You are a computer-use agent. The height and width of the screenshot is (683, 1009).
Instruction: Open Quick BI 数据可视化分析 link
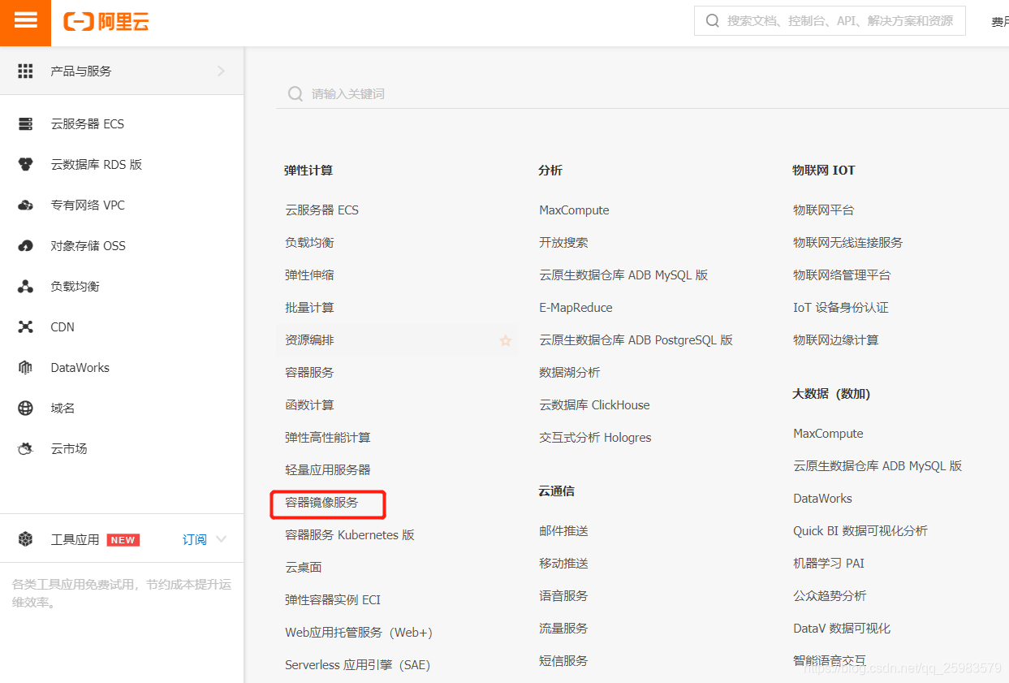coord(860,531)
